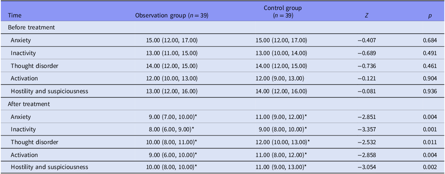This screenshot has height=174, width=445.
Task: Click the p column header
Action: click(x=430, y=16)
